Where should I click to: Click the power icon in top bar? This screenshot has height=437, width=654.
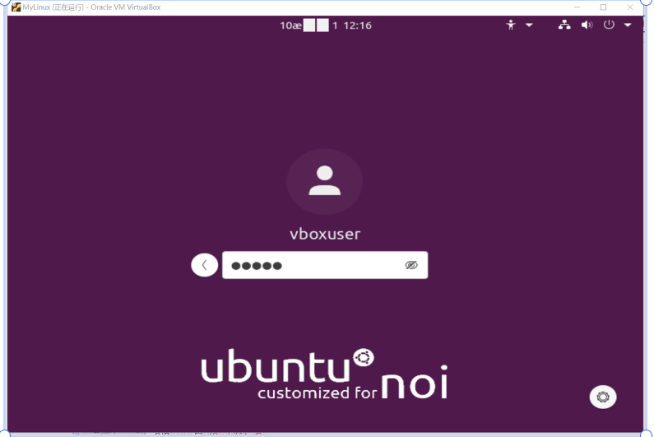point(609,25)
